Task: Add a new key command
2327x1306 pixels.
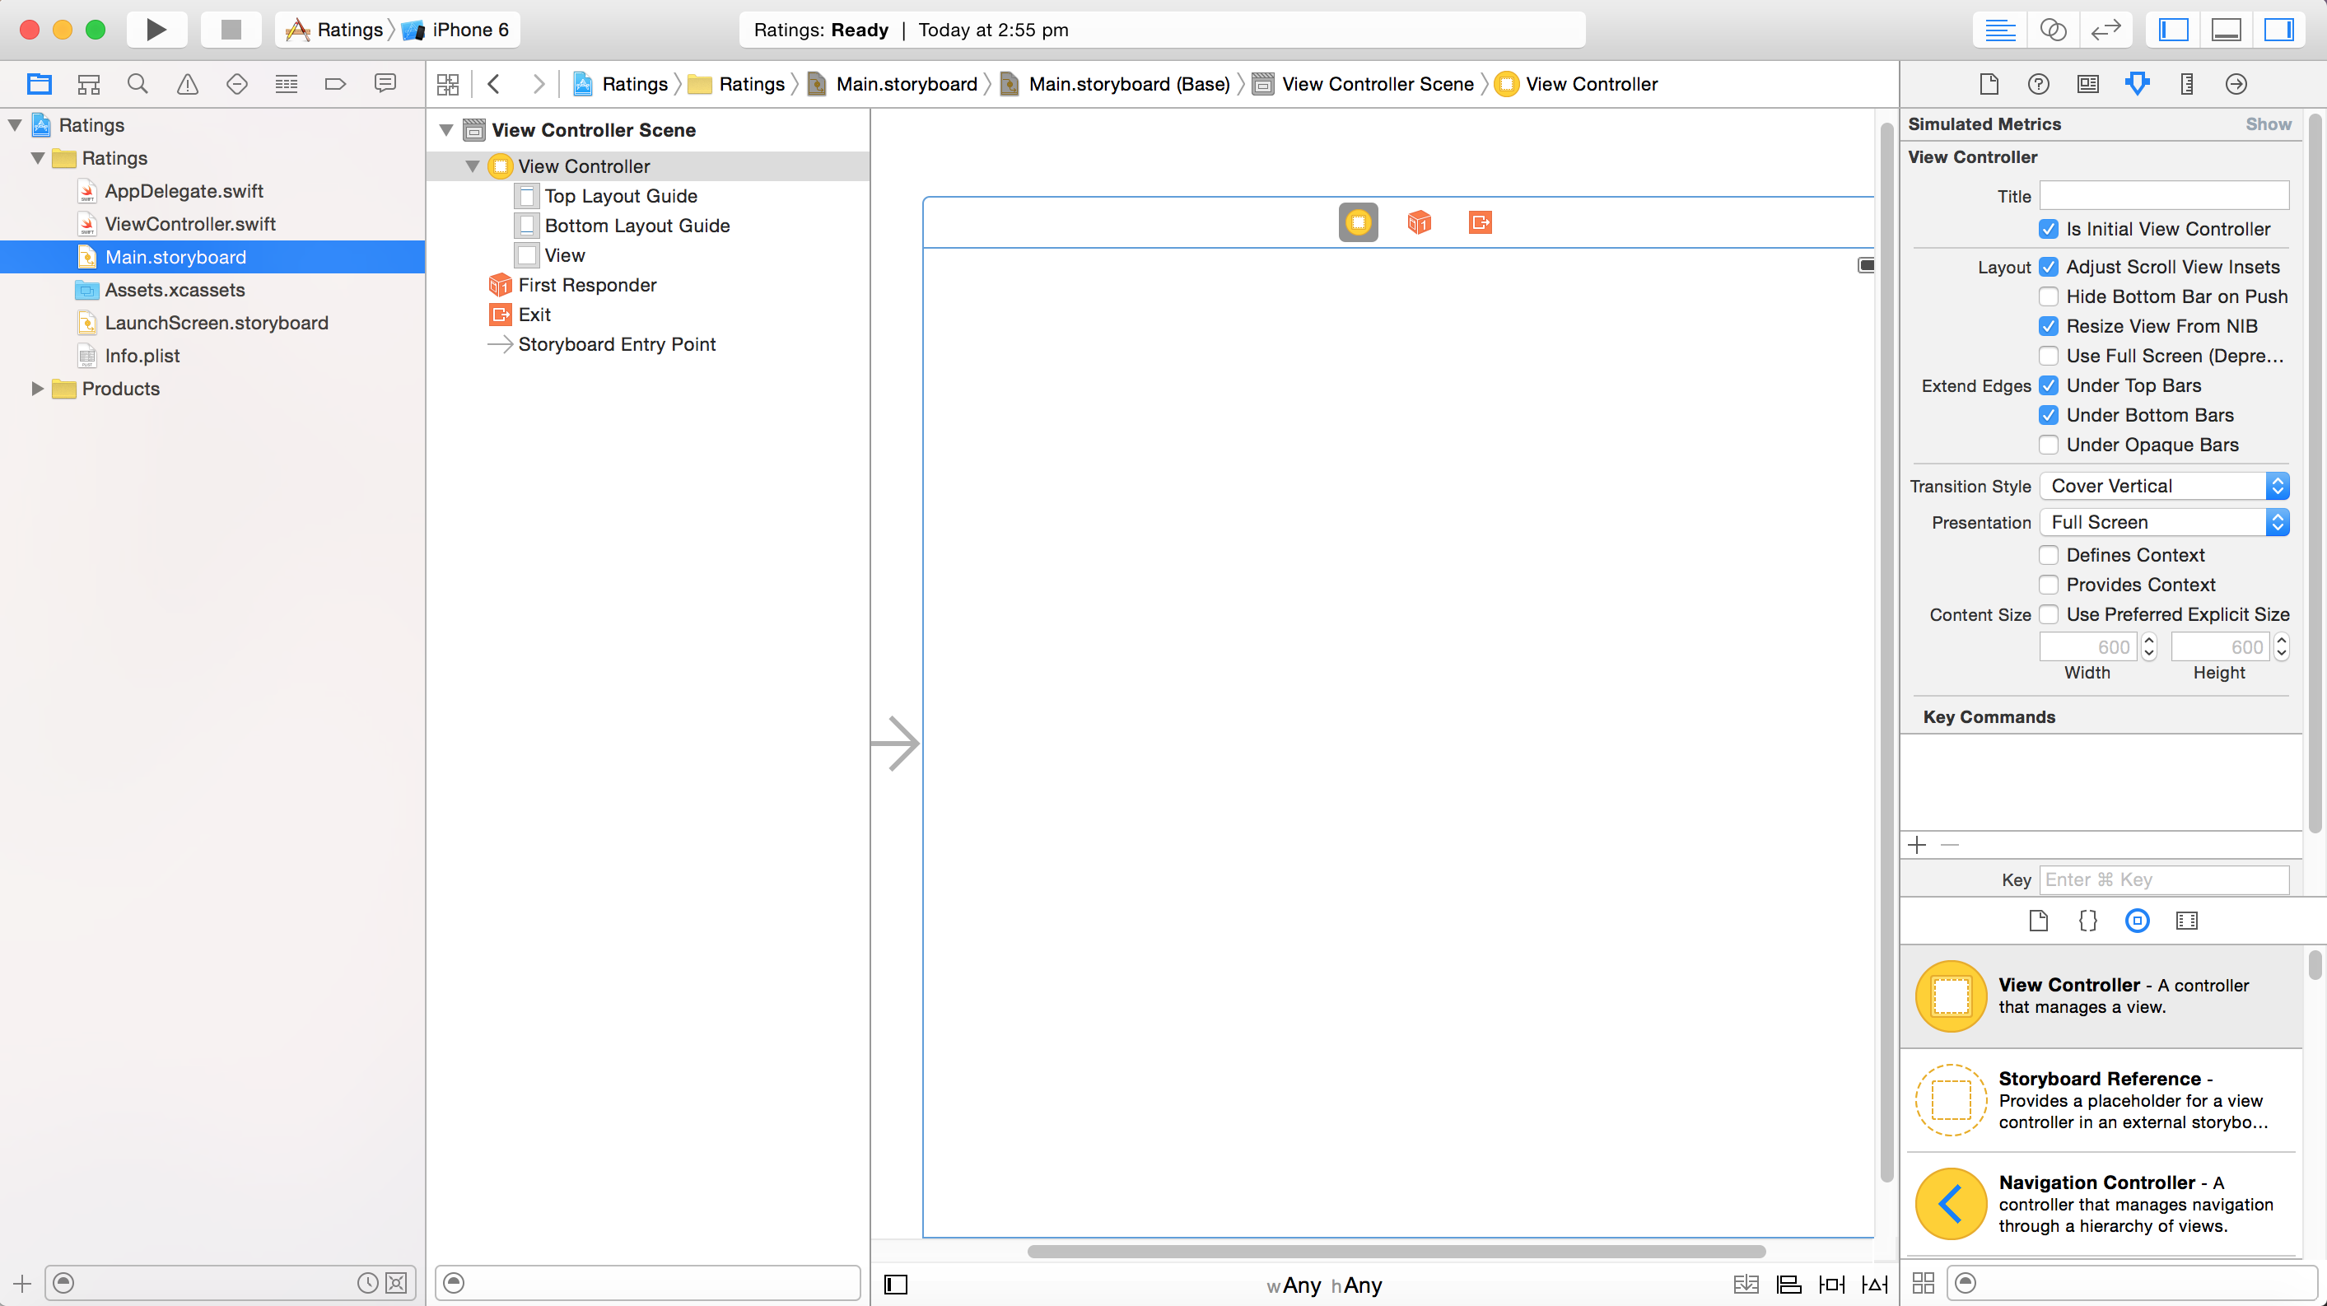Action: 1917,846
